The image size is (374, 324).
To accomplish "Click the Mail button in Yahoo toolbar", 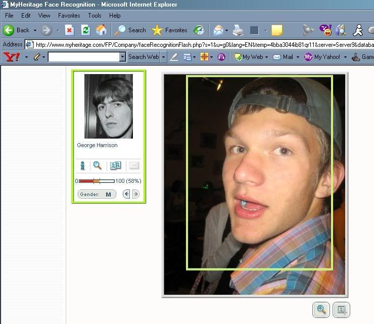I will point(284,57).
